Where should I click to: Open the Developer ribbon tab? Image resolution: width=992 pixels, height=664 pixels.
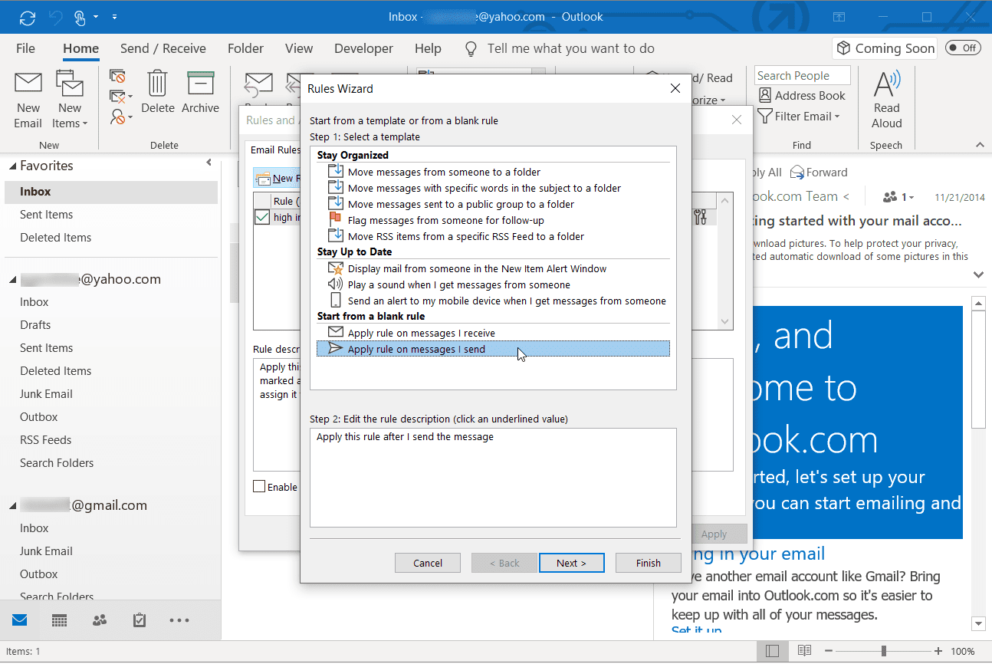click(363, 48)
